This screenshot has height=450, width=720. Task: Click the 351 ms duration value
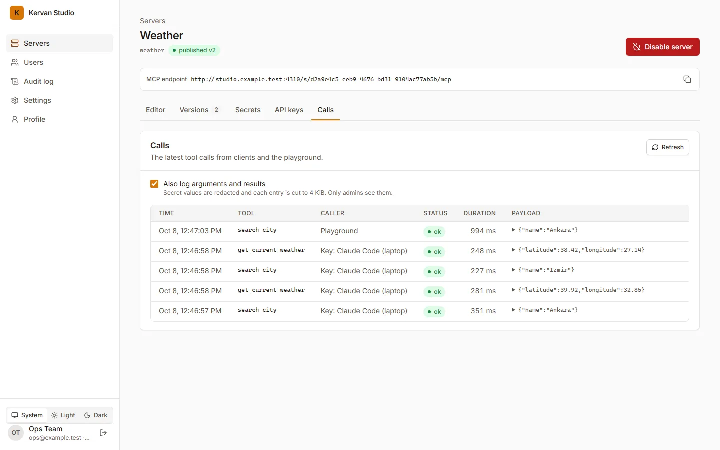[x=483, y=311]
